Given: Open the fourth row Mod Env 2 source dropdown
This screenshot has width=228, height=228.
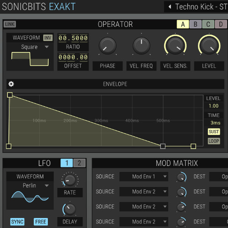Looking at the screenshot, I should [x=144, y=222].
